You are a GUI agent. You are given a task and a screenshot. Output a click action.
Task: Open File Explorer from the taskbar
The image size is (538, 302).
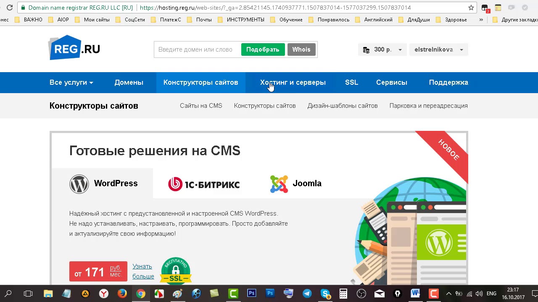(x=48, y=294)
